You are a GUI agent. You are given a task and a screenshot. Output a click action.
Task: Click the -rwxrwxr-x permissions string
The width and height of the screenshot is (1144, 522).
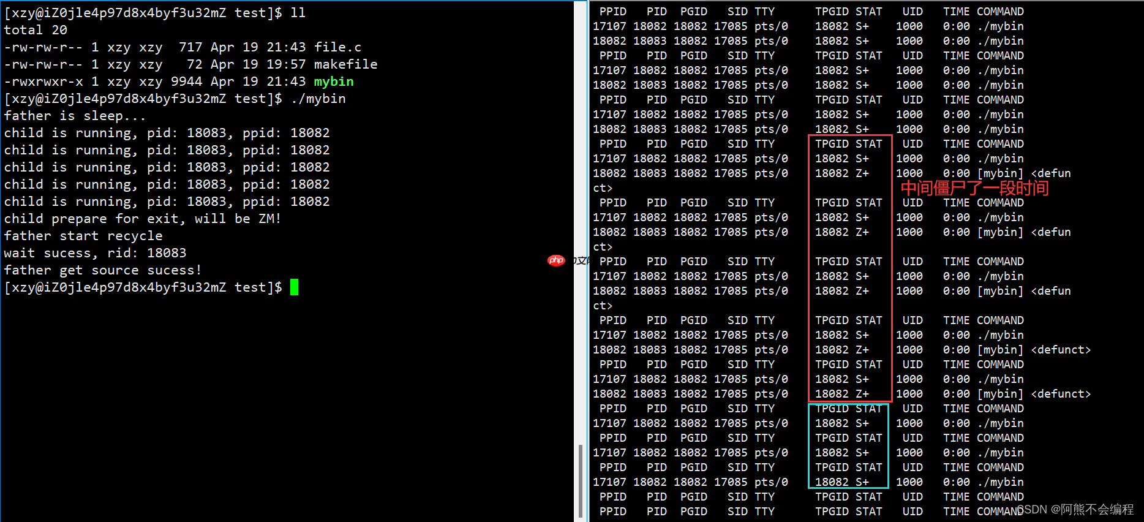pos(43,81)
